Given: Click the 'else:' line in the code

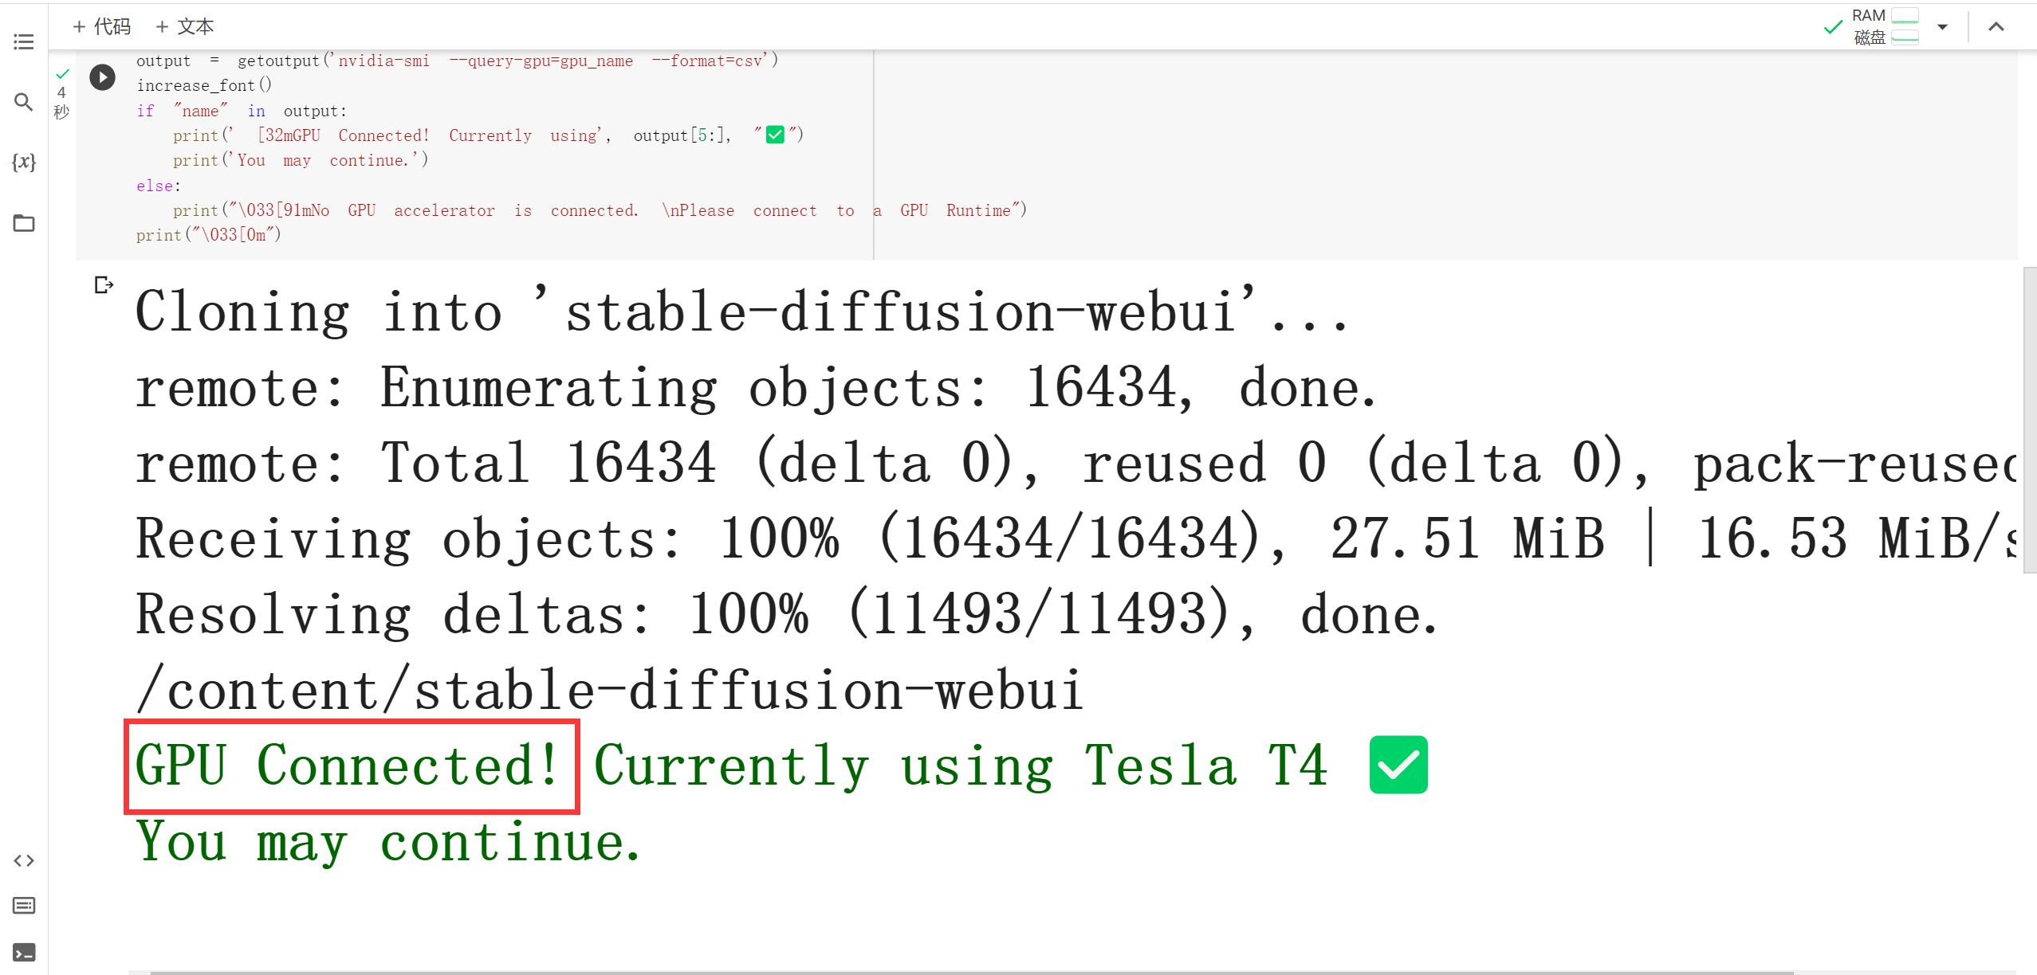Looking at the screenshot, I should click(159, 186).
